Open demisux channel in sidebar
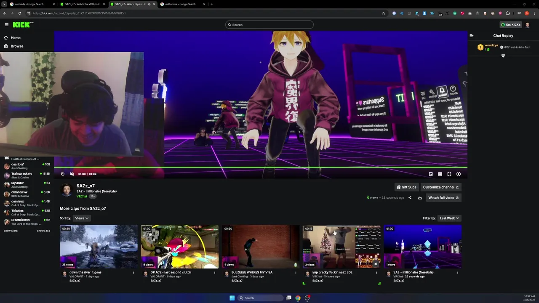 27,203
